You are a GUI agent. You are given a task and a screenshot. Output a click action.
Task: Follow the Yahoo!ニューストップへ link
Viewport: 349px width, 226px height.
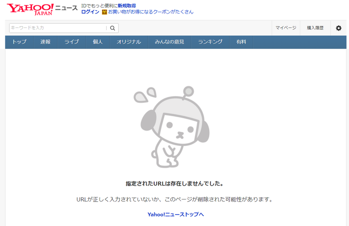click(176, 214)
